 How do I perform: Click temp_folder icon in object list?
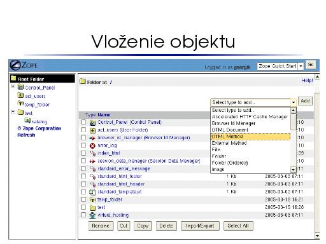point(92,200)
